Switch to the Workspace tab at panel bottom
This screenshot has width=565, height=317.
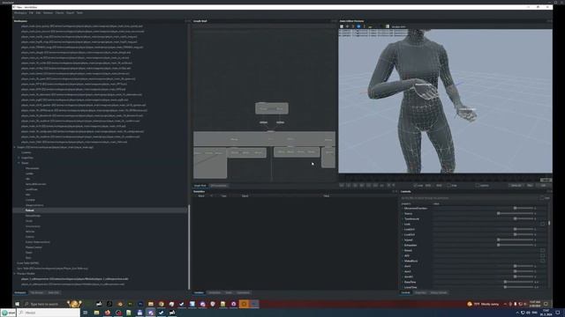click(20, 292)
